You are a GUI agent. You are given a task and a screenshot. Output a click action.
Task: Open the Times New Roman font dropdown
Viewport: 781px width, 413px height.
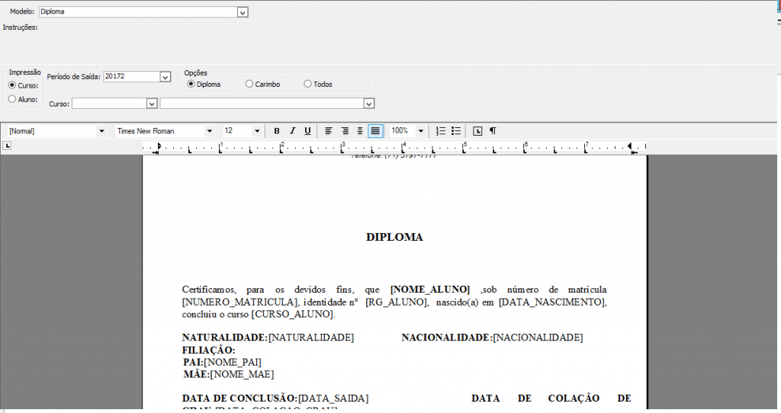pos(209,131)
